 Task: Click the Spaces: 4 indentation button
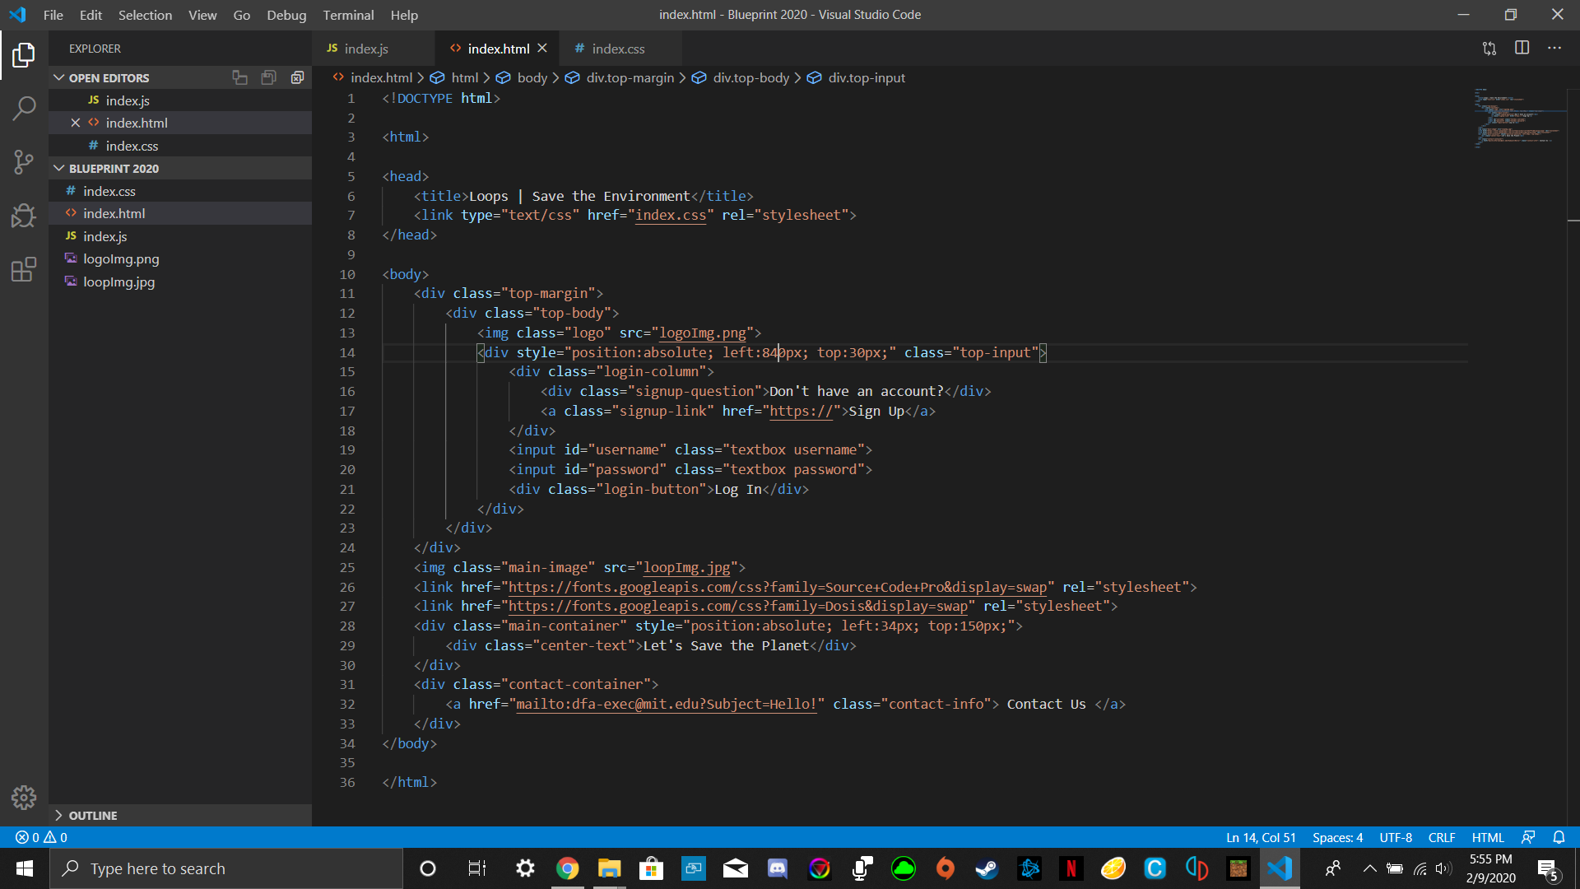(1337, 837)
